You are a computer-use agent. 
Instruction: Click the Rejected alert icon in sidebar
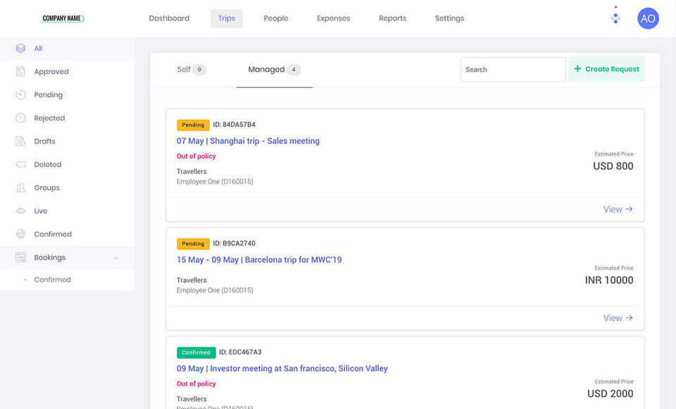pos(20,118)
